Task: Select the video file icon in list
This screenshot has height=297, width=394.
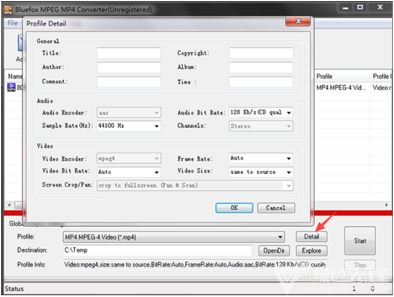Action: click(11, 87)
